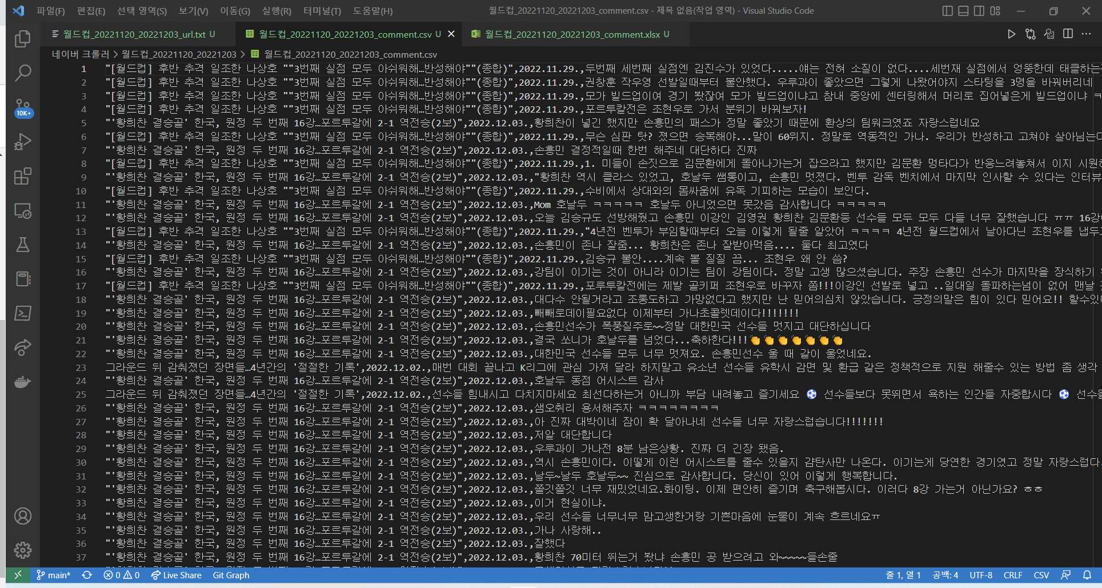Image resolution: width=1102 pixels, height=588 pixels.
Task: Click the 2022.12.02. date on line 25
Action: click(396, 394)
